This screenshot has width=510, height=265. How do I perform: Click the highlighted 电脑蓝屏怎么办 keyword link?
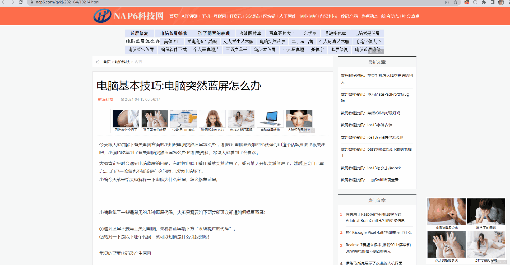coord(143,41)
